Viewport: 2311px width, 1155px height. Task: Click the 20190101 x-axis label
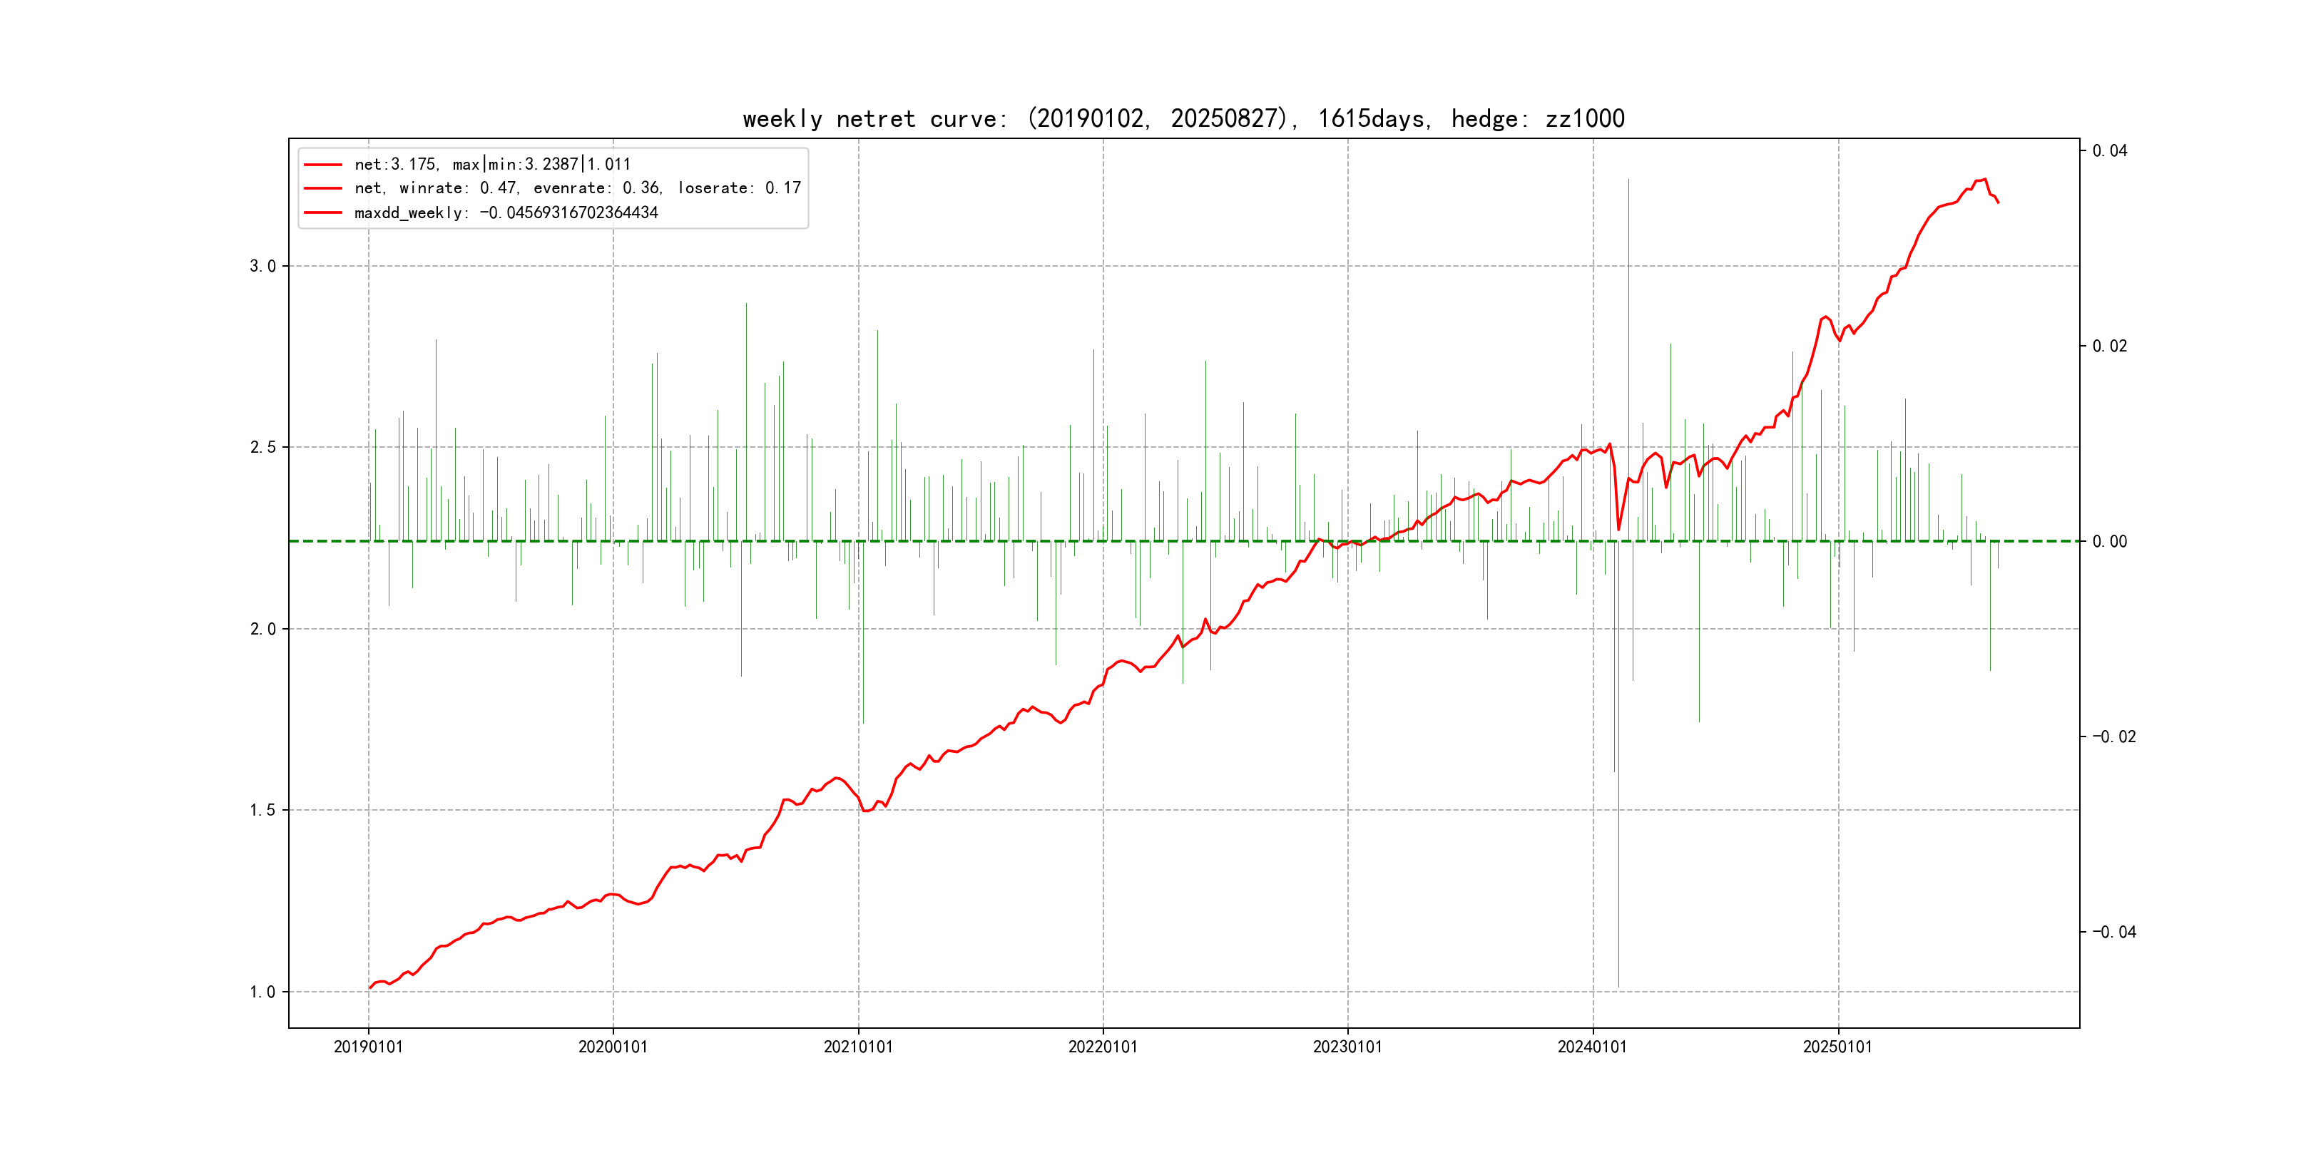coord(368,1047)
